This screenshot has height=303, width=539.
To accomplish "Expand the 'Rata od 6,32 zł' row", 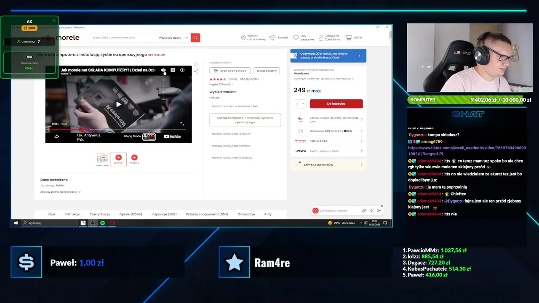I will (328, 141).
